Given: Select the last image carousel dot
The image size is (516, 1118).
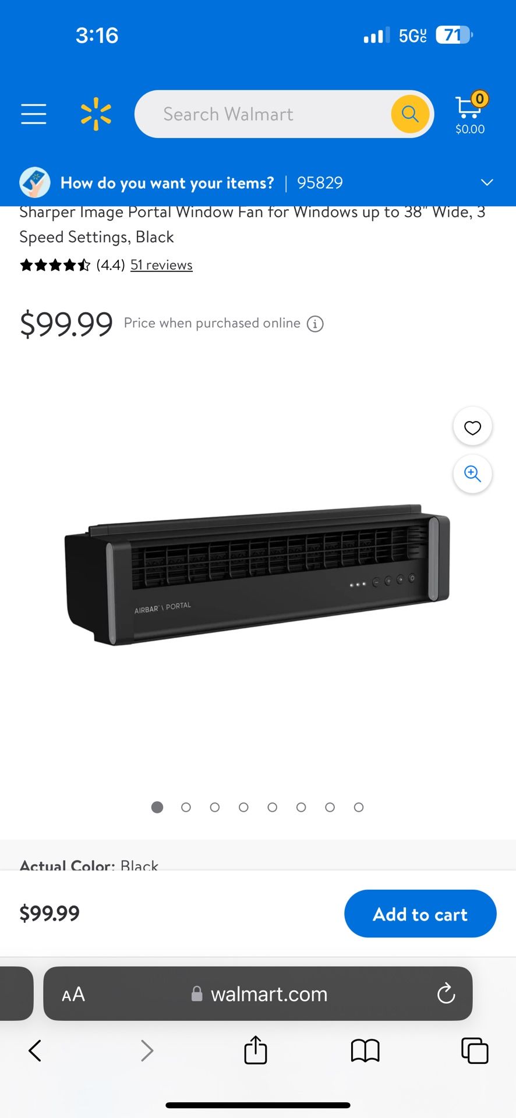Looking at the screenshot, I should 359,807.
